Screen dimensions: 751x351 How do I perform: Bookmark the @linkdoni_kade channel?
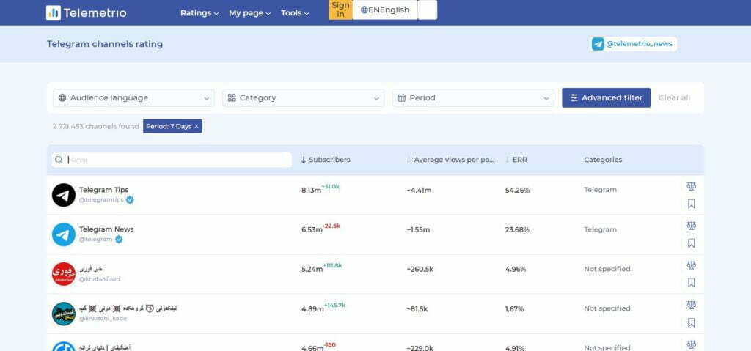[691, 322]
